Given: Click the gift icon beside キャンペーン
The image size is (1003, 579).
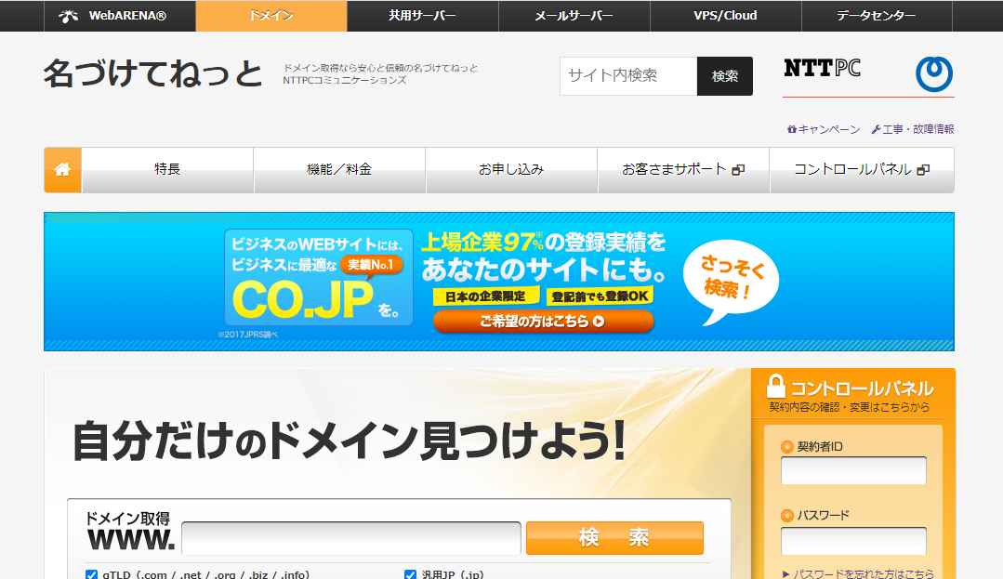Looking at the screenshot, I should (792, 129).
